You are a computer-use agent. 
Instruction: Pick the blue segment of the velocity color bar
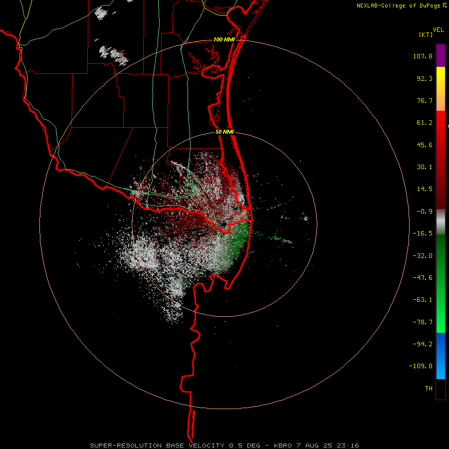[x=441, y=356]
